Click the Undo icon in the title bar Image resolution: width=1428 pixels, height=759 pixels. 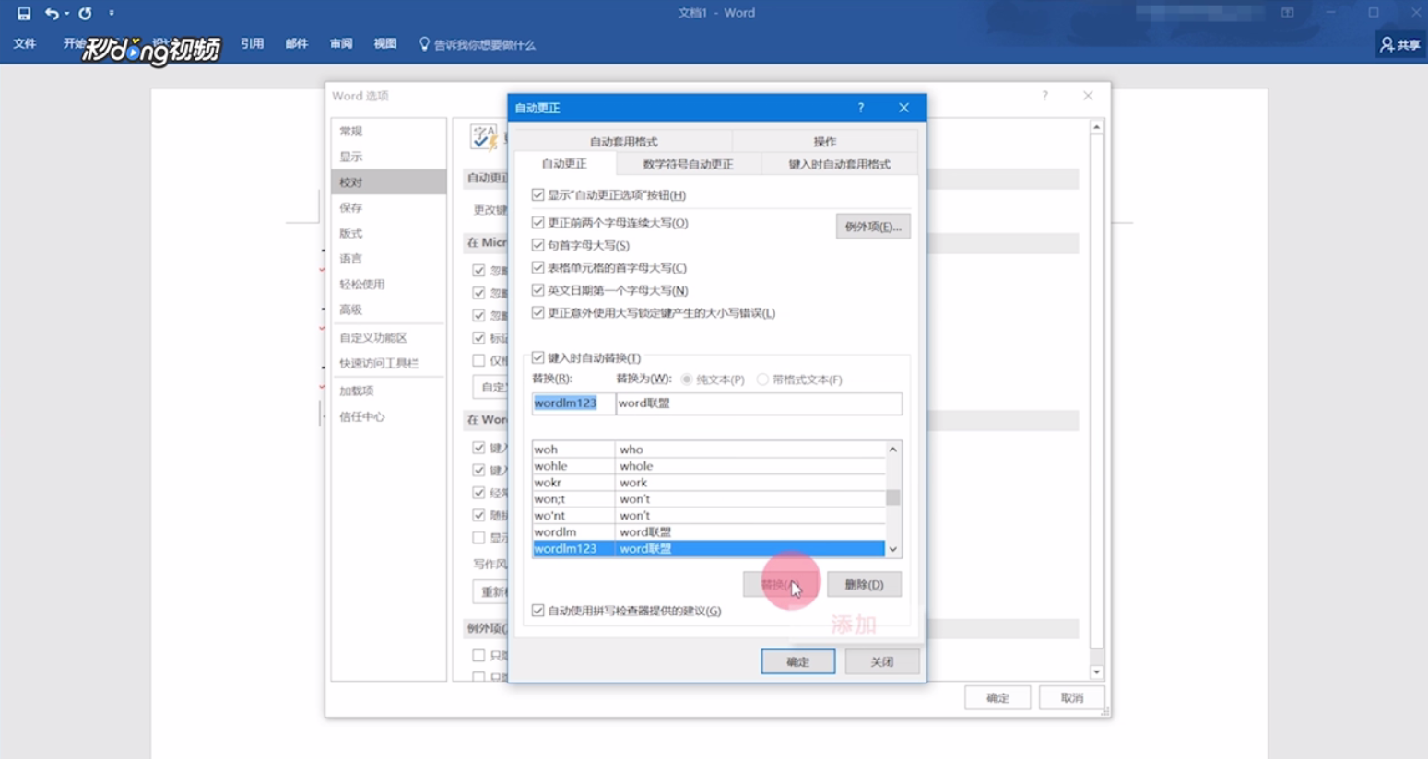click(52, 12)
